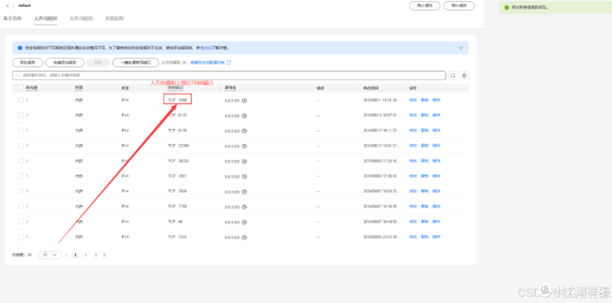Open the page size dropdown showing 10
This screenshot has width=612, height=303.
tap(50, 255)
